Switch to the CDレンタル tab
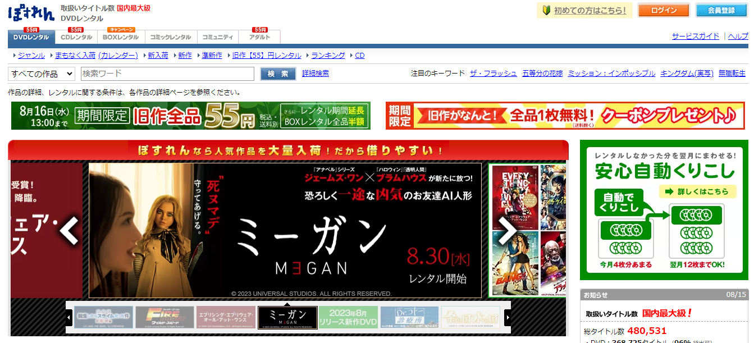This screenshot has width=754, height=343. coord(76,37)
